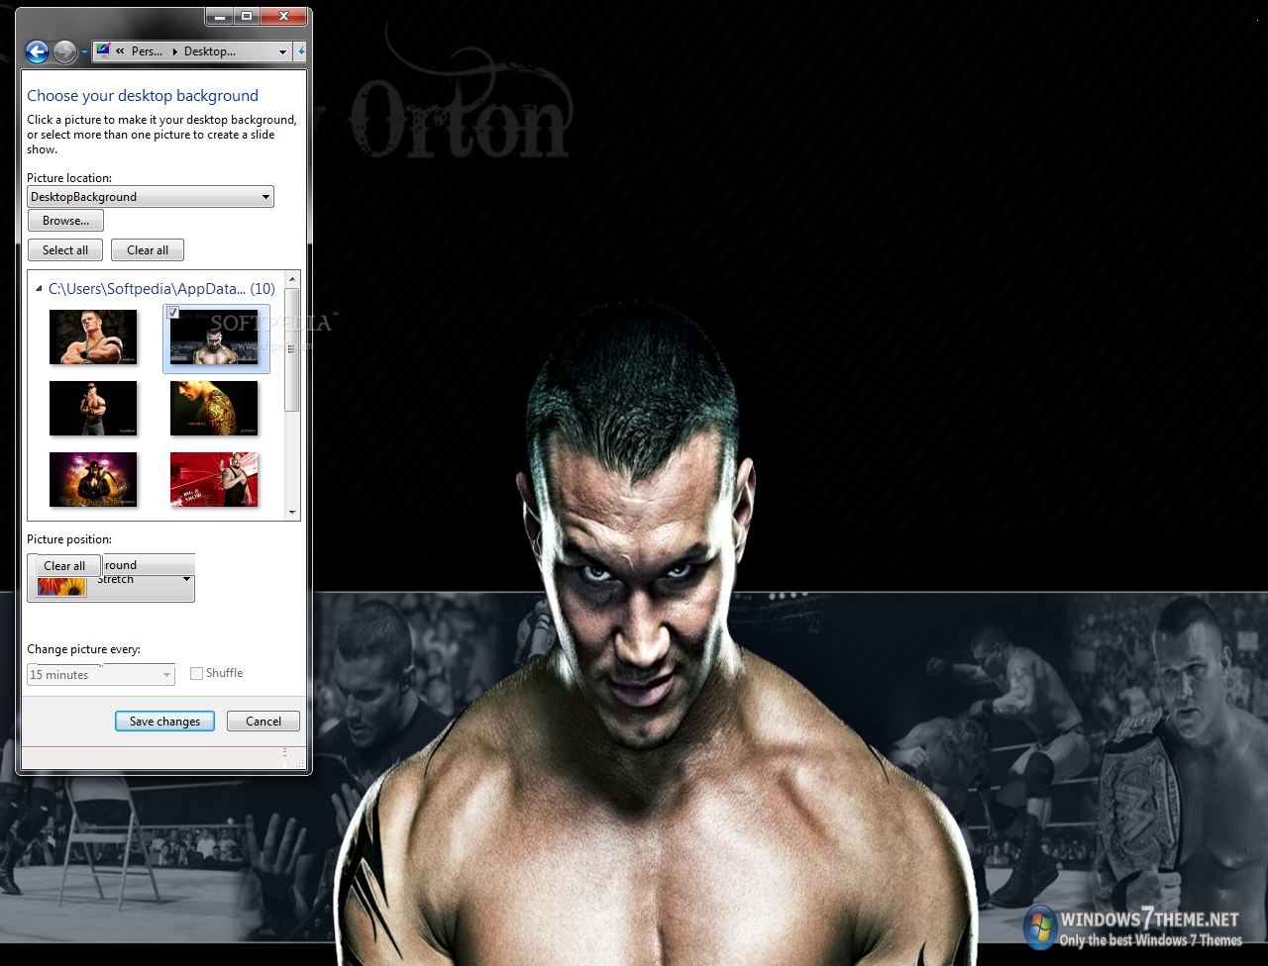
Task: Select the shirtless wrestler on black thumbnail
Action: pos(93,408)
